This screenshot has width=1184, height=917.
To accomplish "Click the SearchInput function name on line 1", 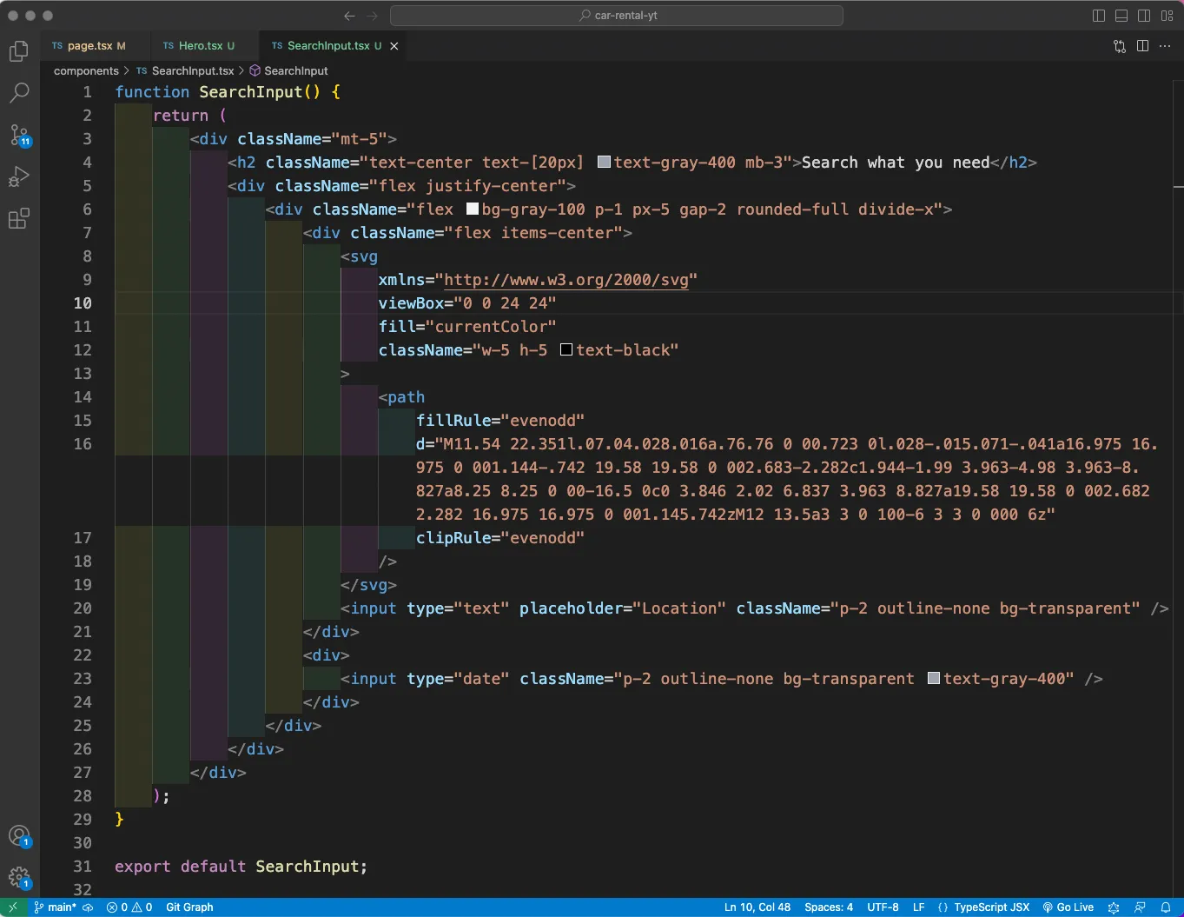I will click(x=250, y=92).
